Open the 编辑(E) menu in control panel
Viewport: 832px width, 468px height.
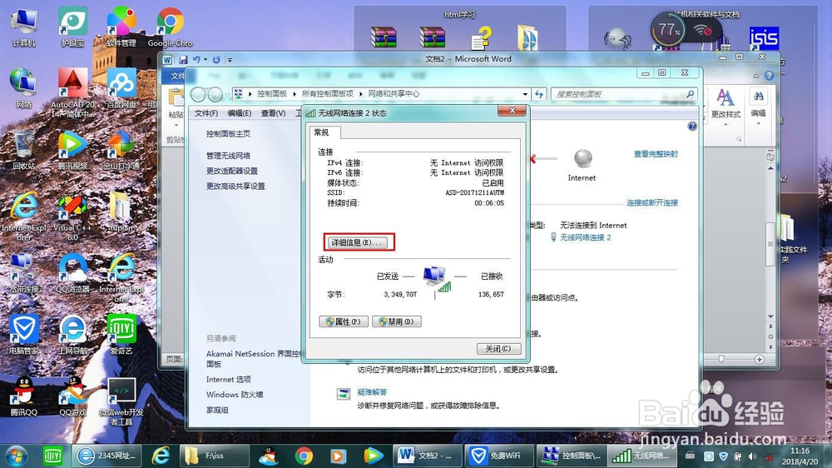(x=240, y=113)
